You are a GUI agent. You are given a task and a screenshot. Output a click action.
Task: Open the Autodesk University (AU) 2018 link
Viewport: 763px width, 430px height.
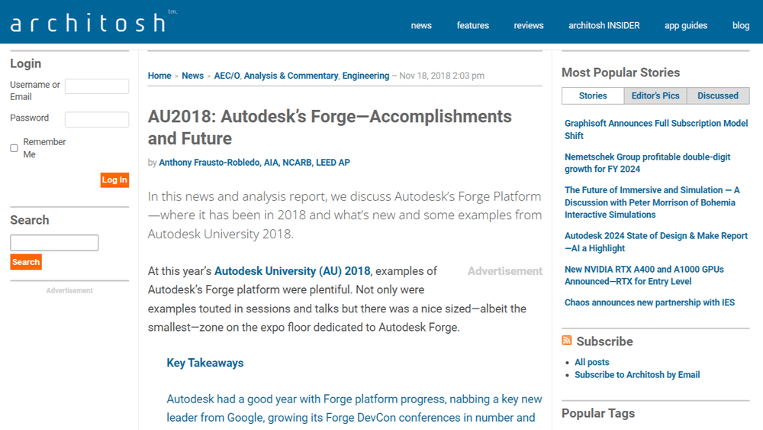click(x=292, y=271)
